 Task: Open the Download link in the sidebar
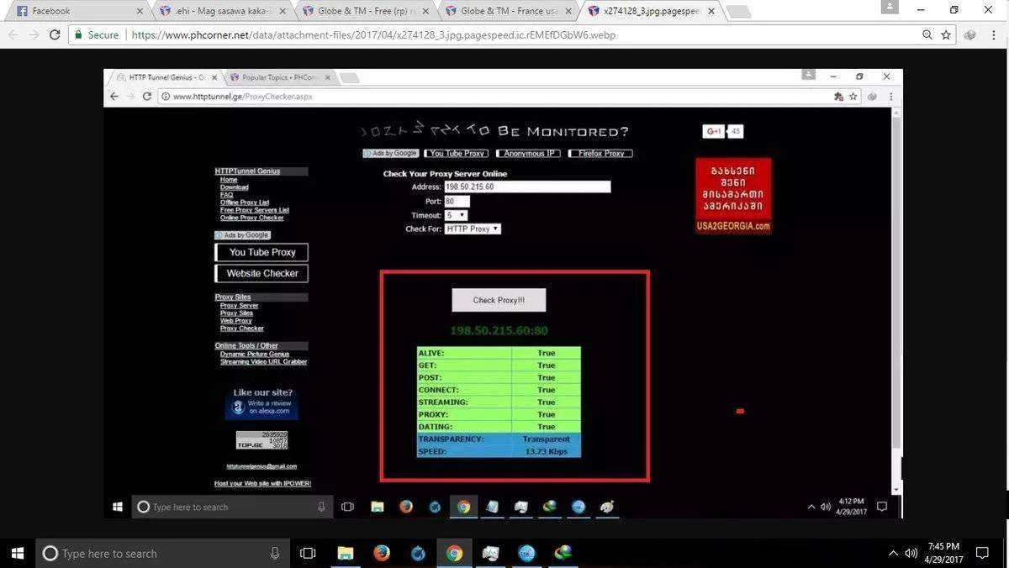(234, 187)
